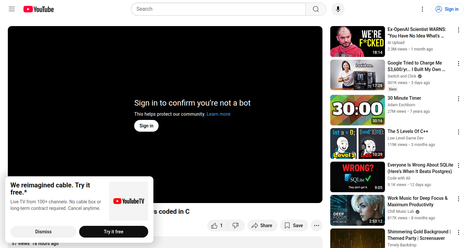This screenshot has width=469, height=248.
Task: Click the header Sign in button
Action: tap(448, 9)
